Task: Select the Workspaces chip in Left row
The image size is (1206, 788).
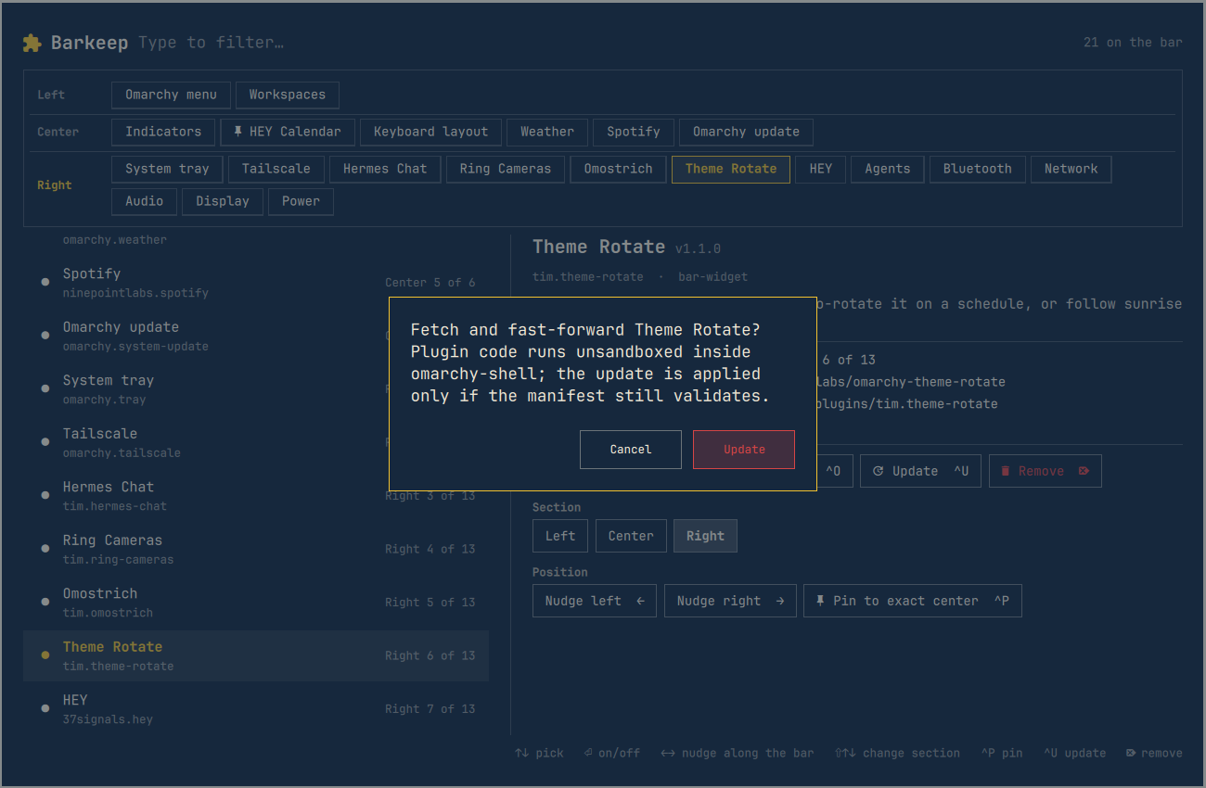Action: 288,95
